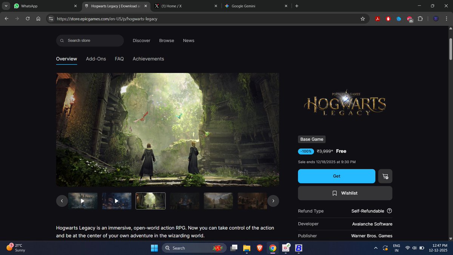This screenshot has height=255, width=453.
Task: Open File Explorer from the taskbar
Action: click(247, 248)
